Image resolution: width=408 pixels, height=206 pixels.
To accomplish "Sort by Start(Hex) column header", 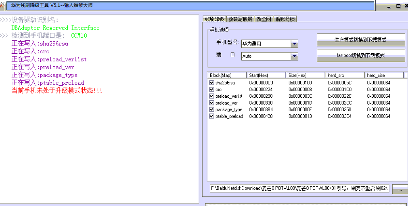I will click(266, 75).
